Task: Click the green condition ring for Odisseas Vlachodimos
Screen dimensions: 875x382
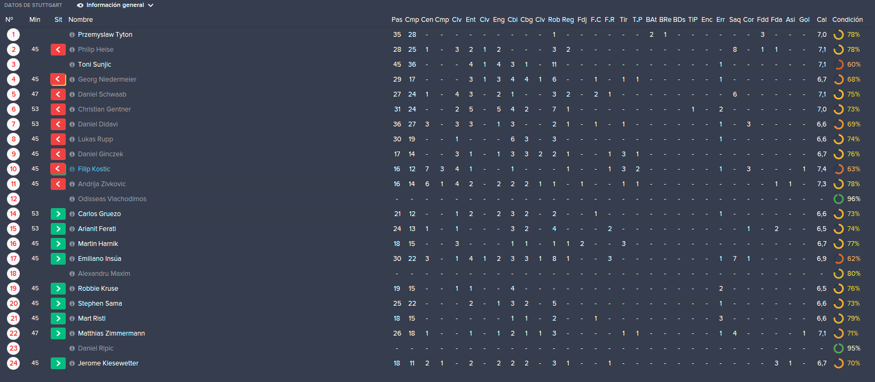Action: click(839, 199)
